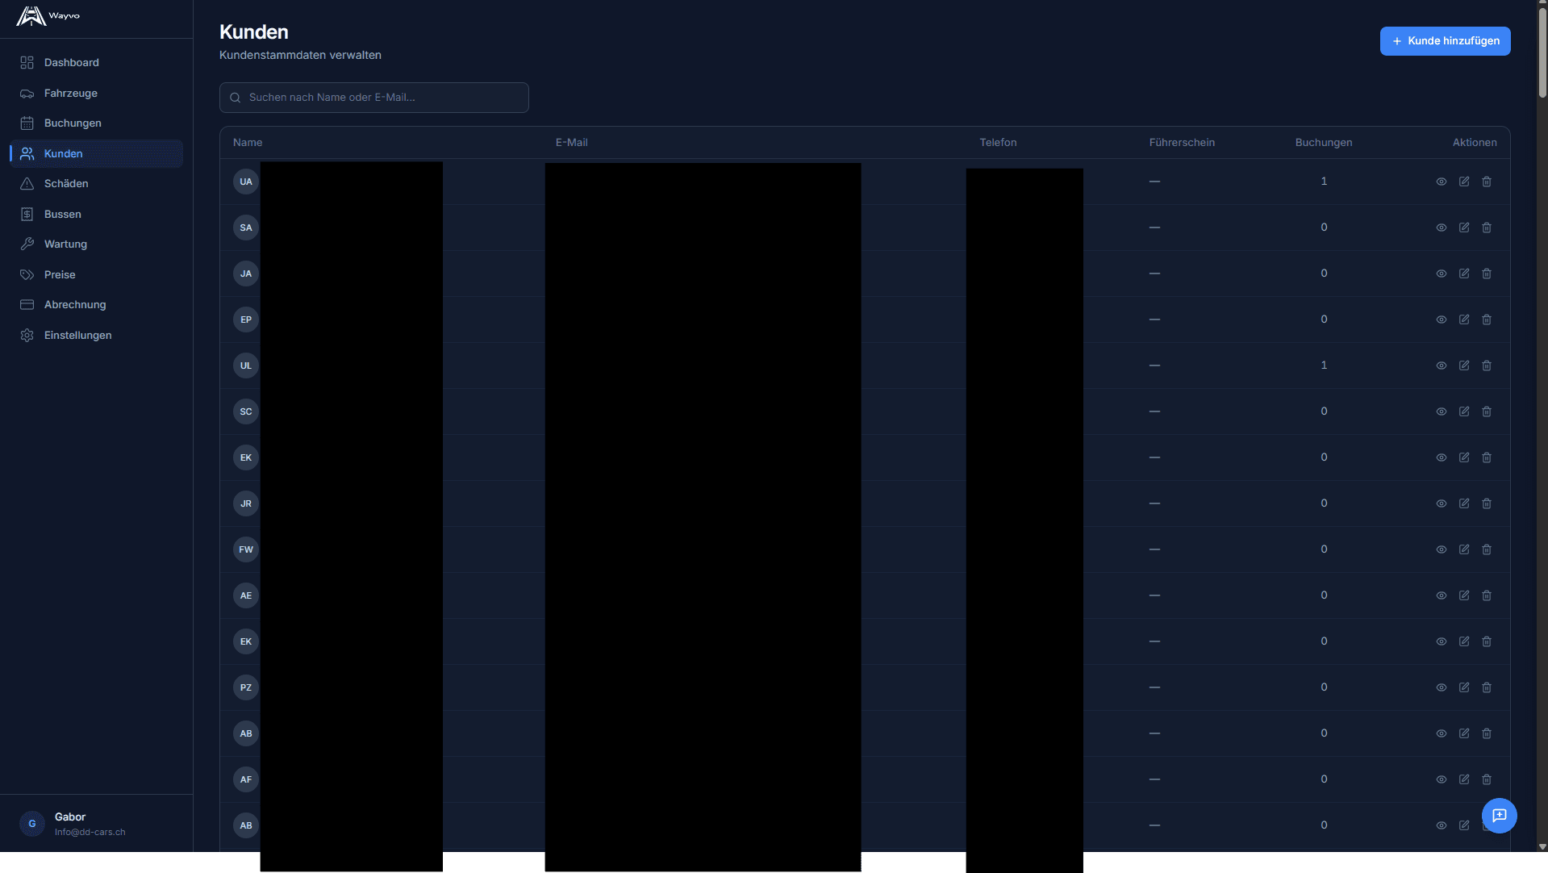This screenshot has height=873, width=1548.
Task: Open the Gabor user profile
Action: (x=73, y=824)
